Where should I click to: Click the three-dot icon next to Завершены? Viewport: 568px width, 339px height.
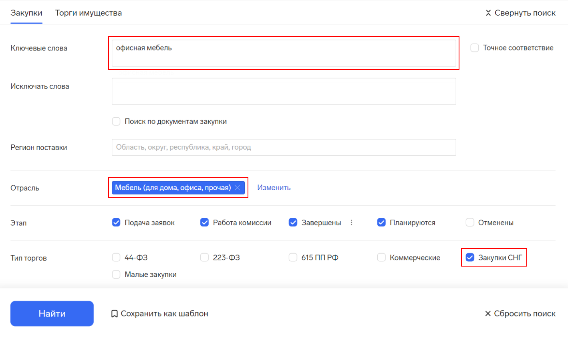pyautogui.click(x=351, y=223)
